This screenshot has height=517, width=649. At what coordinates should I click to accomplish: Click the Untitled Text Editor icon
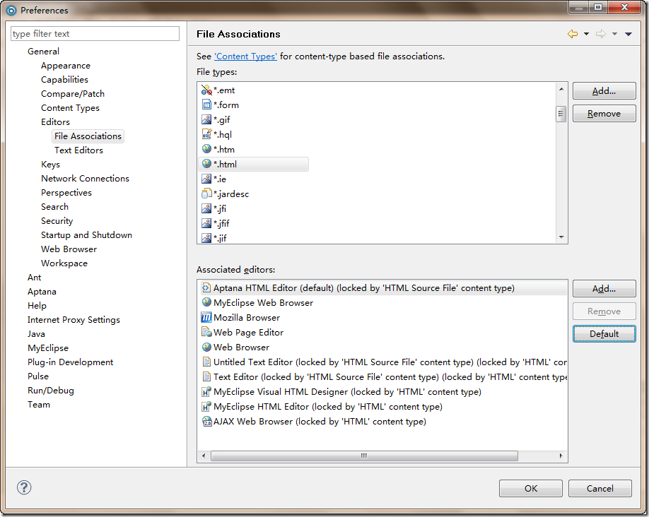tap(206, 362)
